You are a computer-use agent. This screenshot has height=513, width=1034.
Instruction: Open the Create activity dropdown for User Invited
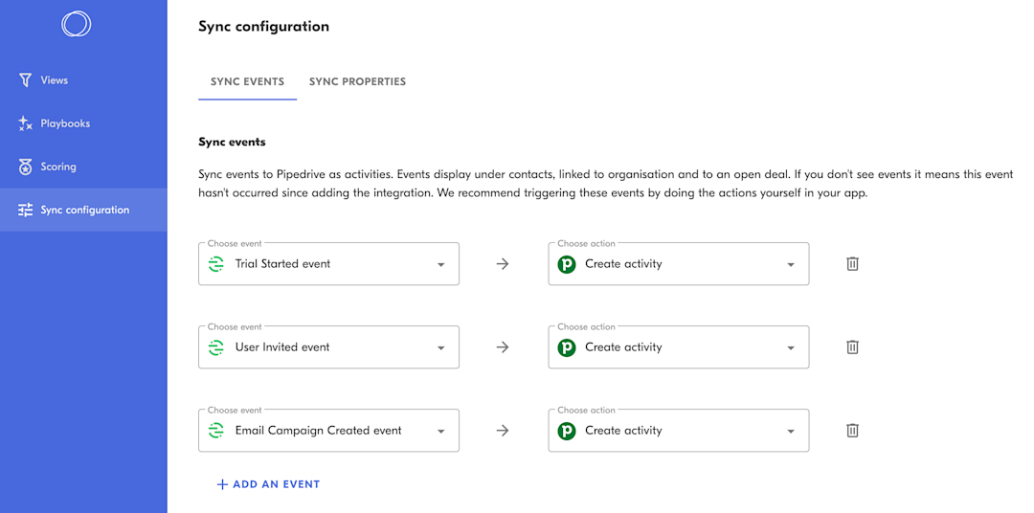pyautogui.click(x=790, y=348)
